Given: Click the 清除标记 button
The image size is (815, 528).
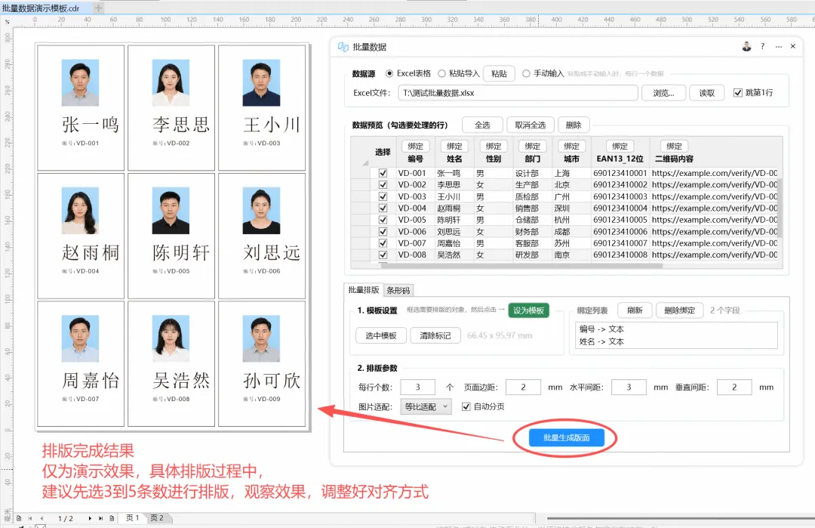Looking at the screenshot, I should [435, 335].
